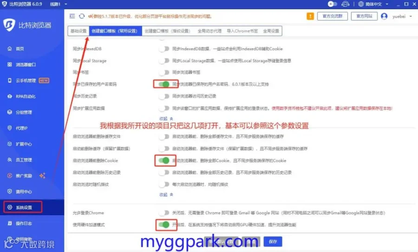The image size is (418, 252).
Task: Disable the 启动浏览器前删除Cookie switch
Action: point(164,161)
